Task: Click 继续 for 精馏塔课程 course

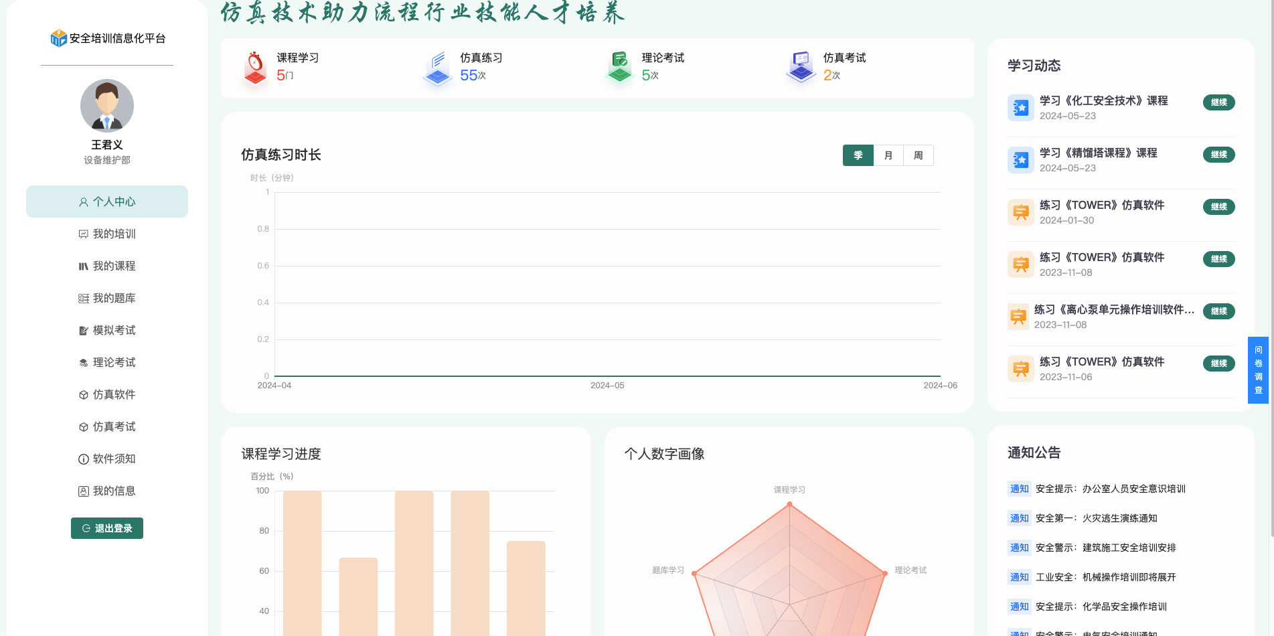Action: (x=1218, y=155)
